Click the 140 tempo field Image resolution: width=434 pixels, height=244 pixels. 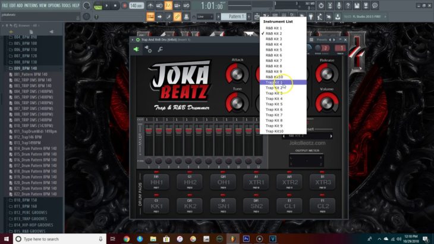point(137,5)
